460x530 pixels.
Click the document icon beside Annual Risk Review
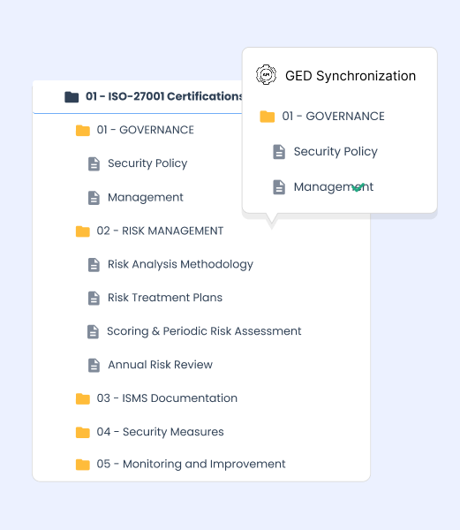(94, 366)
